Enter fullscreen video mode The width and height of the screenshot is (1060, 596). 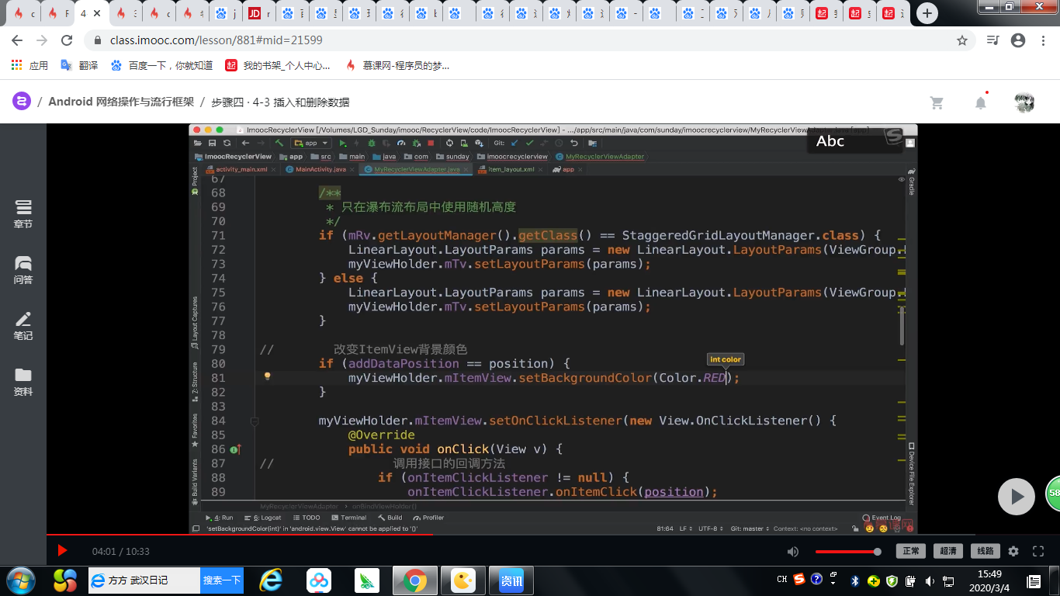click(1038, 552)
